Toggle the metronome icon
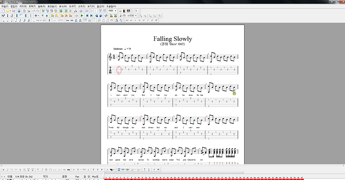Screen dimensions: 345x180 [111, 16]
